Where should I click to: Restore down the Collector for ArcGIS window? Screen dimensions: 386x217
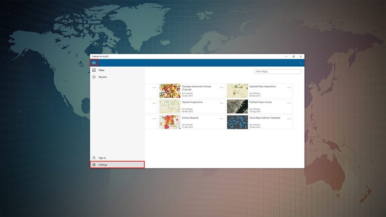pos(293,57)
